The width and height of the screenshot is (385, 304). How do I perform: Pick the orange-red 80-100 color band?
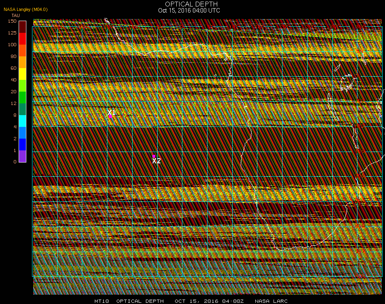(x=22, y=51)
